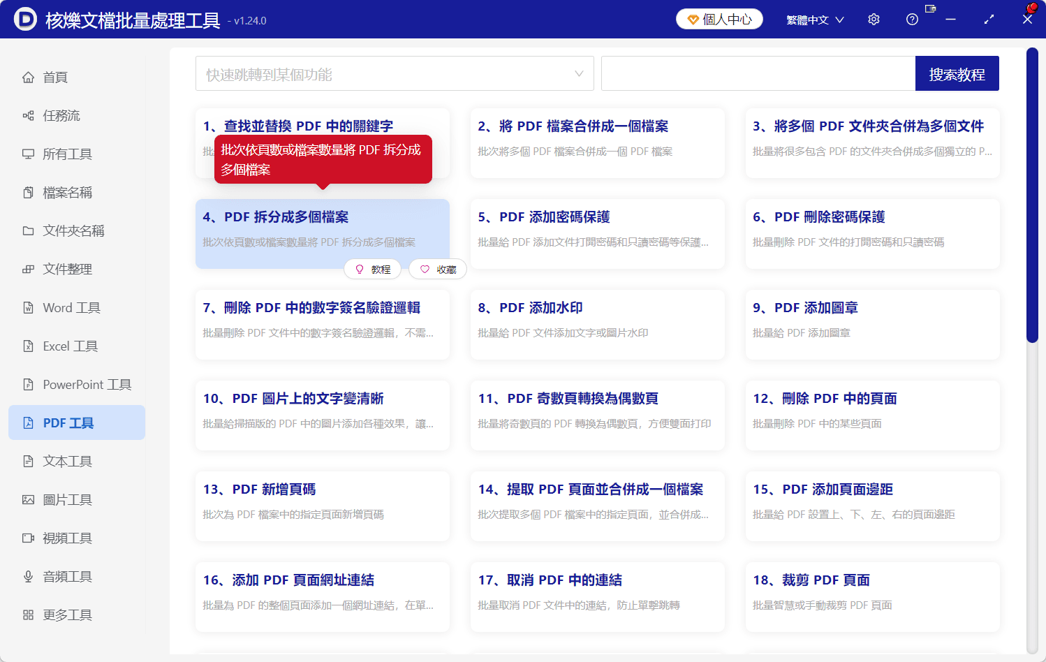Click the vertical scrollbar thumb

coord(1032,196)
